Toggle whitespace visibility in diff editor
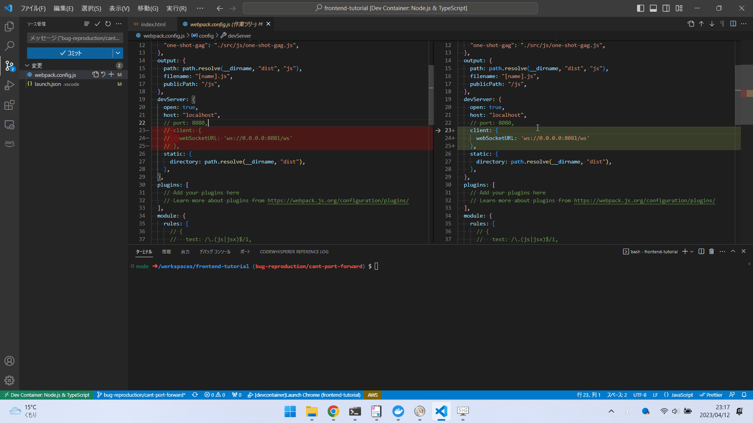The width and height of the screenshot is (753, 423). [x=722, y=24]
